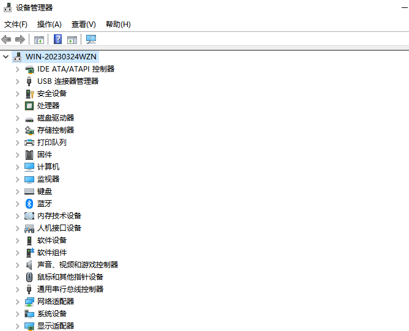Click the action pane toolbar icon
Screen dimensions: 409x331
72,40
